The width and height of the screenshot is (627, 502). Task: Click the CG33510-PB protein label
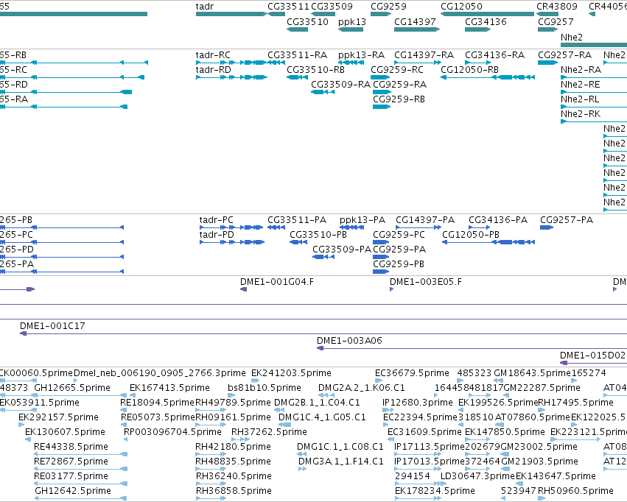pyautogui.click(x=318, y=235)
